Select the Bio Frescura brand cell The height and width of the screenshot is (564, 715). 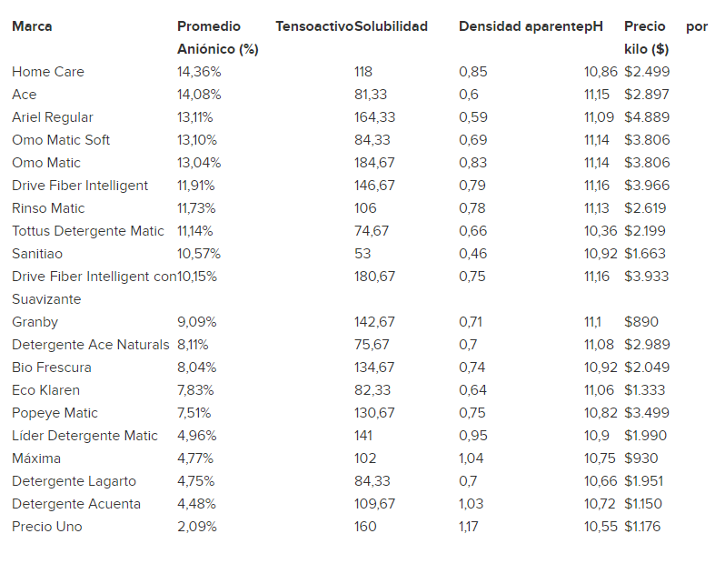coord(51,368)
